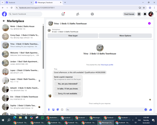
Task: Click the View buyer button
Action: click(73, 36)
